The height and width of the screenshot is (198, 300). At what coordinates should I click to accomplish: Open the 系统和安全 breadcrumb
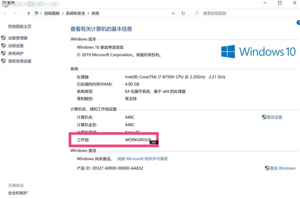click(x=75, y=13)
